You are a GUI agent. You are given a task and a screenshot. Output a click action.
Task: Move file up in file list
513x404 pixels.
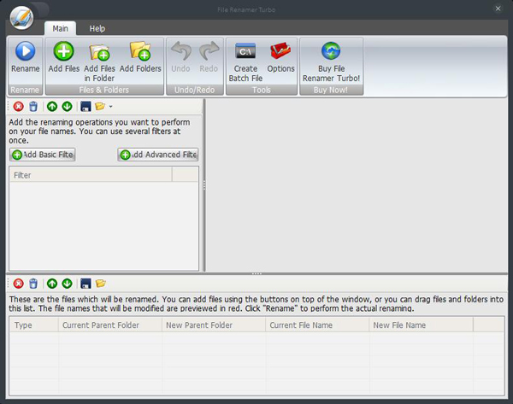click(52, 284)
